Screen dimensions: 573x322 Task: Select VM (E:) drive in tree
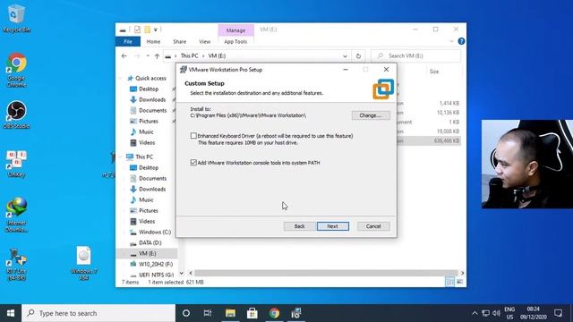pos(147,253)
